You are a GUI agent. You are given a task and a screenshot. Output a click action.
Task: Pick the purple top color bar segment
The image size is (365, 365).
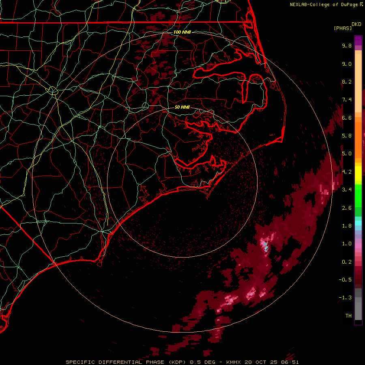coord(358,41)
